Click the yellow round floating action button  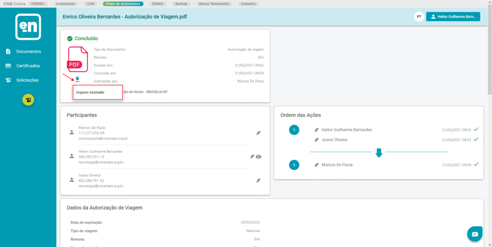click(28, 100)
